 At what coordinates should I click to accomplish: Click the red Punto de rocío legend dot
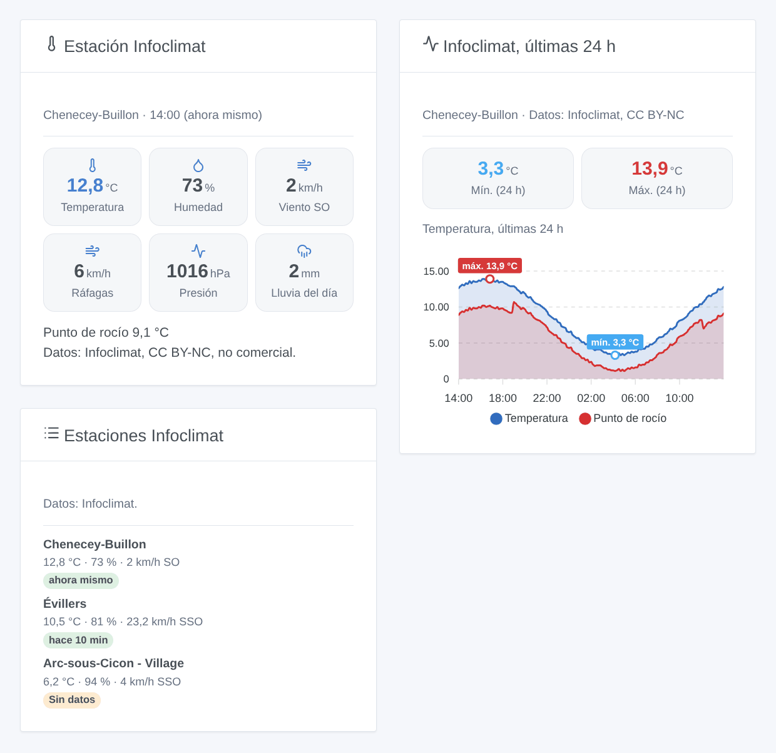pyautogui.click(x=585, y=419)
